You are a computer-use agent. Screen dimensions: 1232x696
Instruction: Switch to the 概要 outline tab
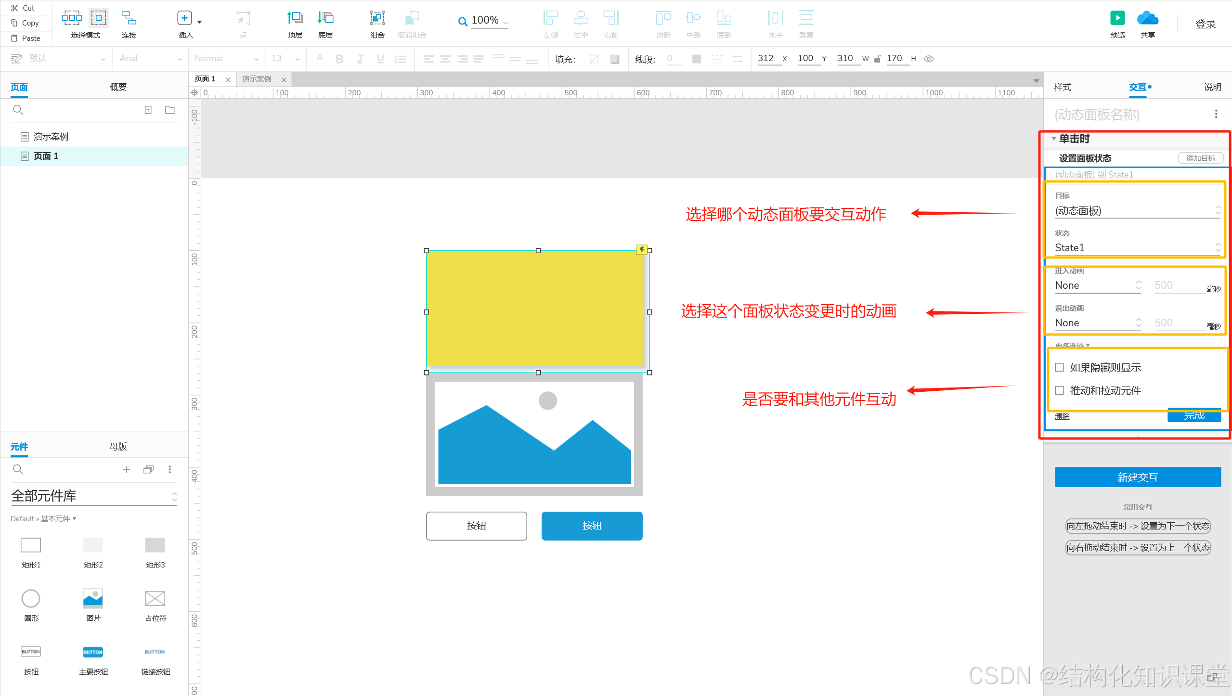pyautogui.click(x=118, y=87)
